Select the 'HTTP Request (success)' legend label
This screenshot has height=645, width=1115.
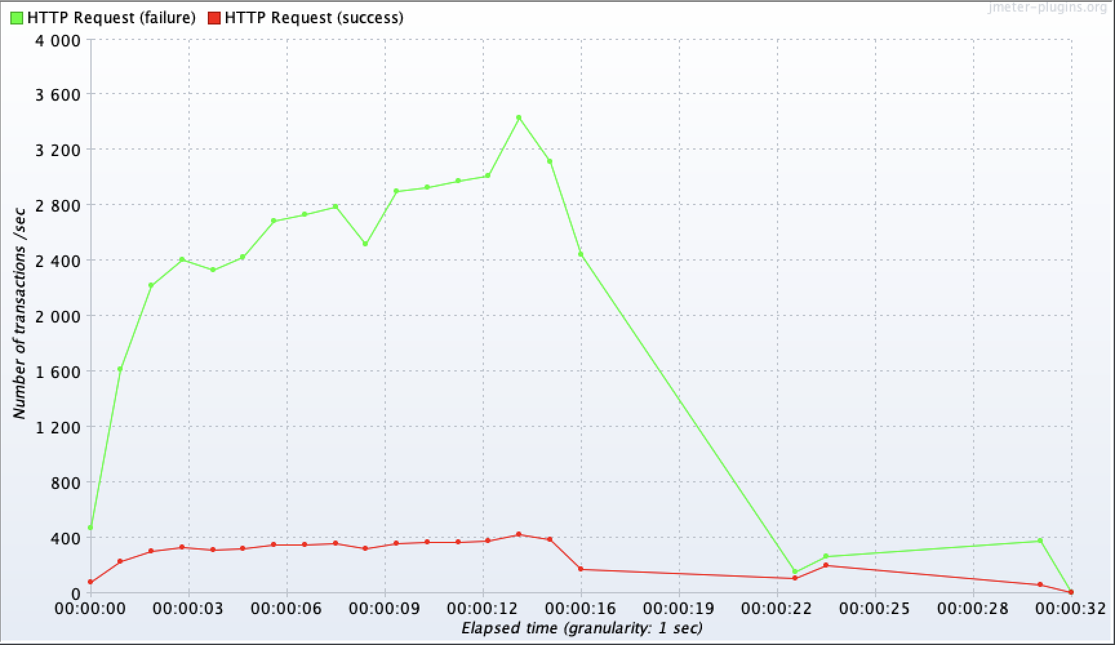[x=314, y=18]
